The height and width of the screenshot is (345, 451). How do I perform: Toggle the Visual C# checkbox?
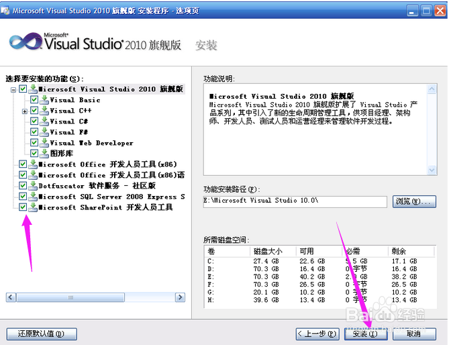tap(34, 121)
